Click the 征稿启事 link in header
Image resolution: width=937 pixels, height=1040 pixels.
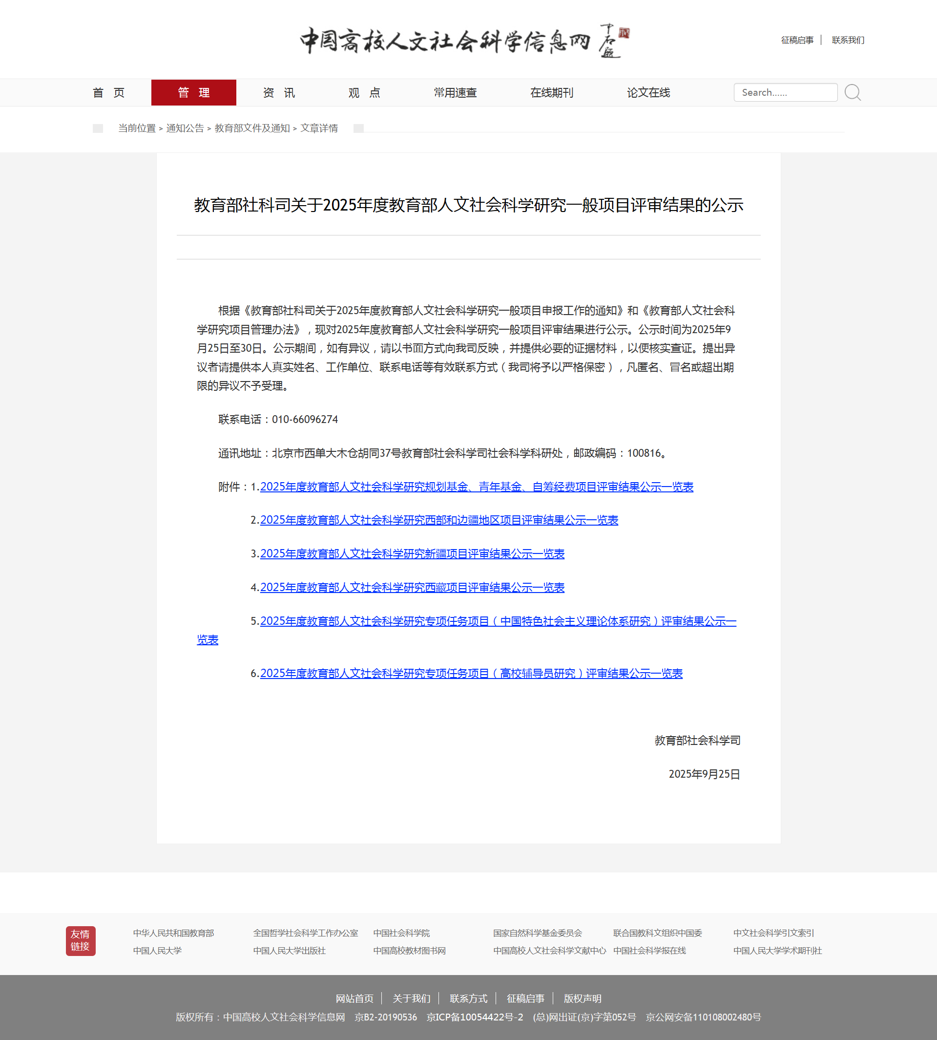tap(797, 40)
